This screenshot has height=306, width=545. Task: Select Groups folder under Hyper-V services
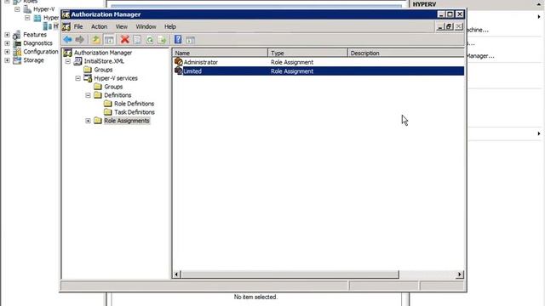(113, 87)
